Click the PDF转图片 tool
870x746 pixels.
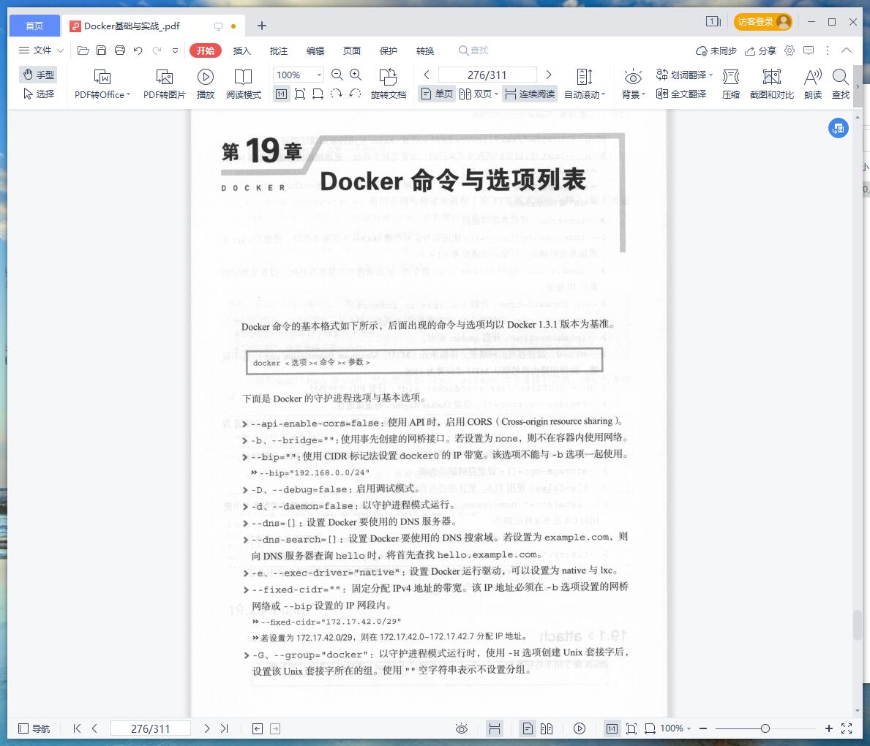pos(164,84)
